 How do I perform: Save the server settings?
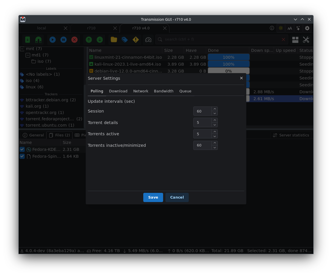point(153,197)
